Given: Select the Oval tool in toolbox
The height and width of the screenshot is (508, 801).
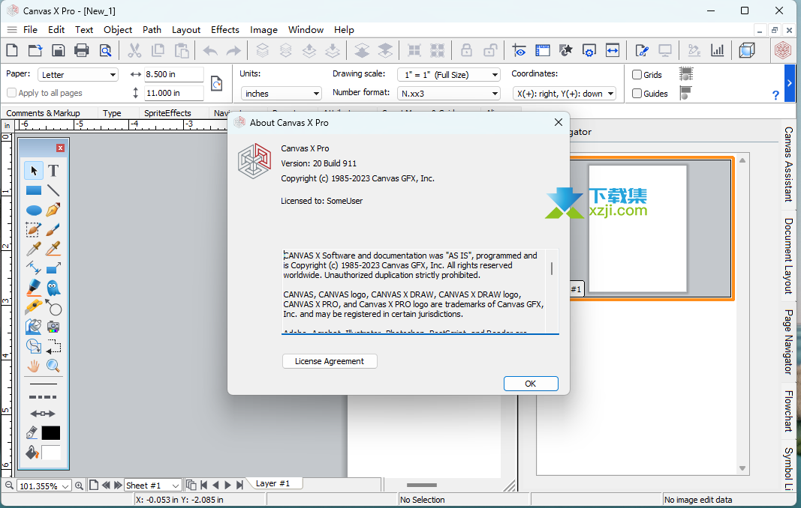Looking at the screenshot, I should (34, 210).
